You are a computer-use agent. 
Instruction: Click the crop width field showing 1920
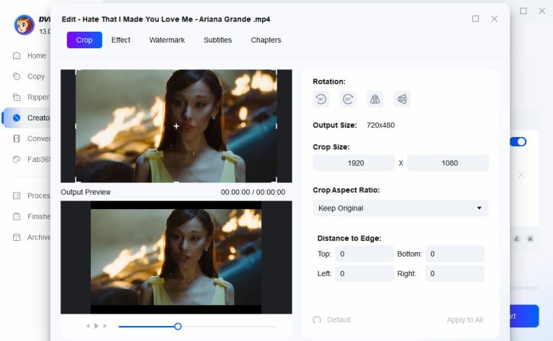click(x=354, y=163)
